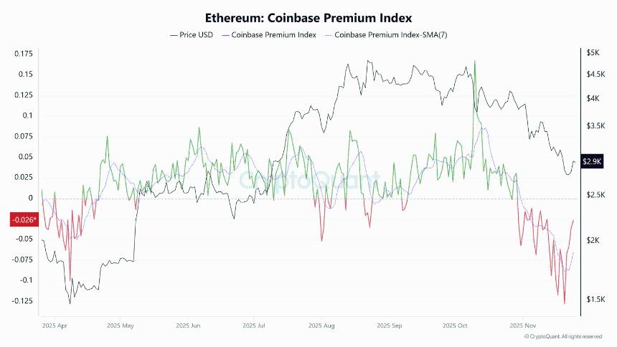Select the 2025 Apr x-axis label
This screenshot has height=347, width=617.
(55, 325)
